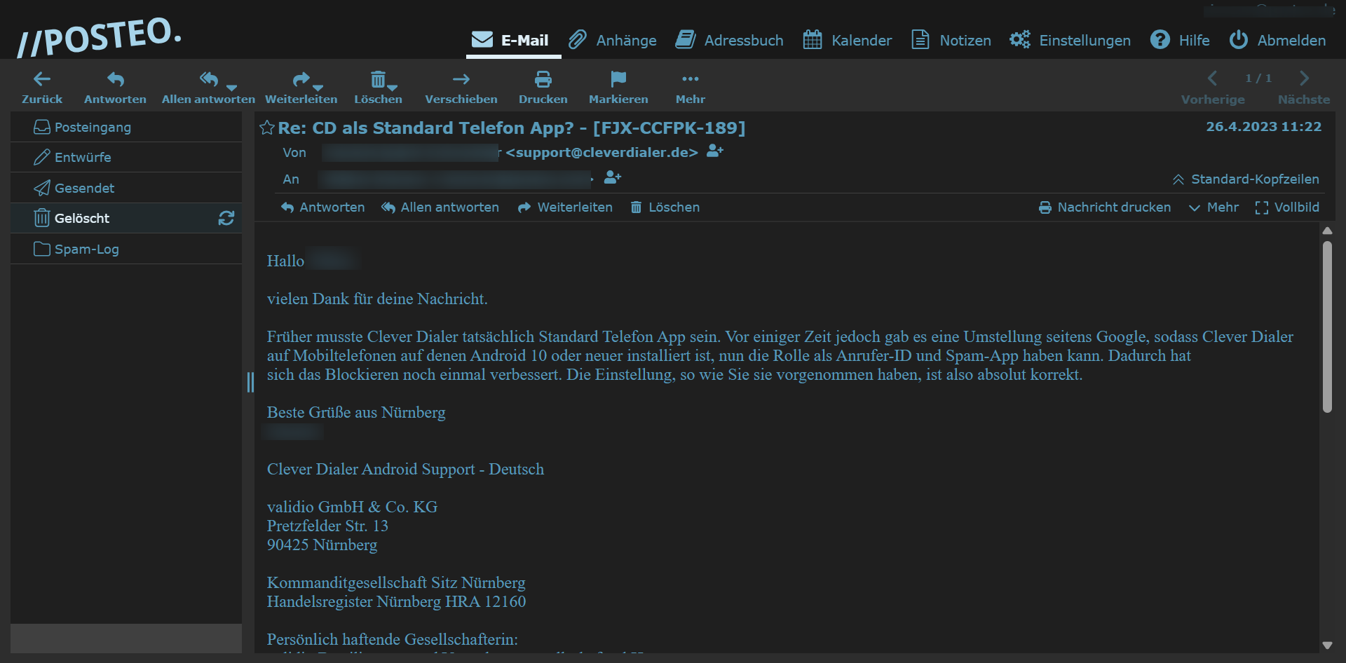Toggle Vollbild fullscreen view
This screenshot has height=663, width=1346.
coord(1286,207)
